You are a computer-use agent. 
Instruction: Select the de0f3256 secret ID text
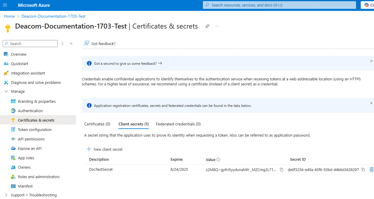coord(323,170)
